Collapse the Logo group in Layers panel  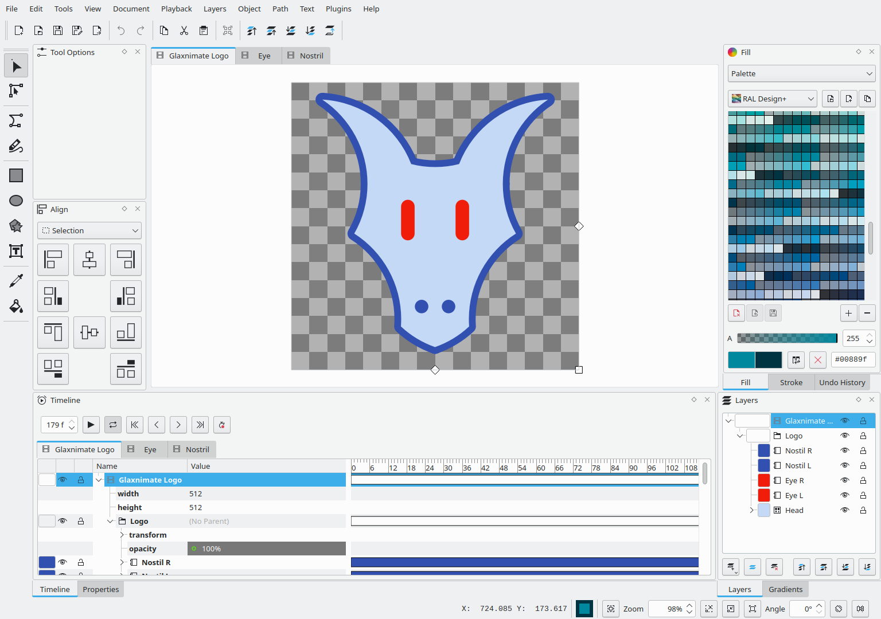[740, 436]
